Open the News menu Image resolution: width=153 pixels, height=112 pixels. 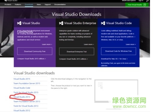[39, 4]
